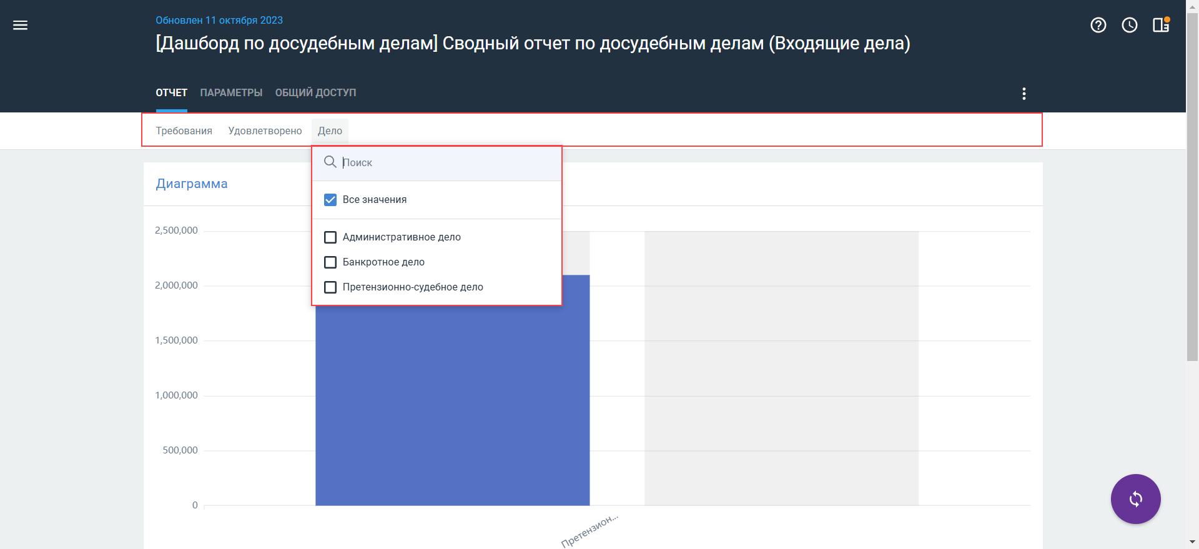
Task: Check the 'Претензионно-судебное дело' checkbox
Action: click(x=330, y=287)
